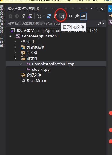
Task: Click the Back navigation arrow in Solution Explorer
Action: [x=11, y=16]
